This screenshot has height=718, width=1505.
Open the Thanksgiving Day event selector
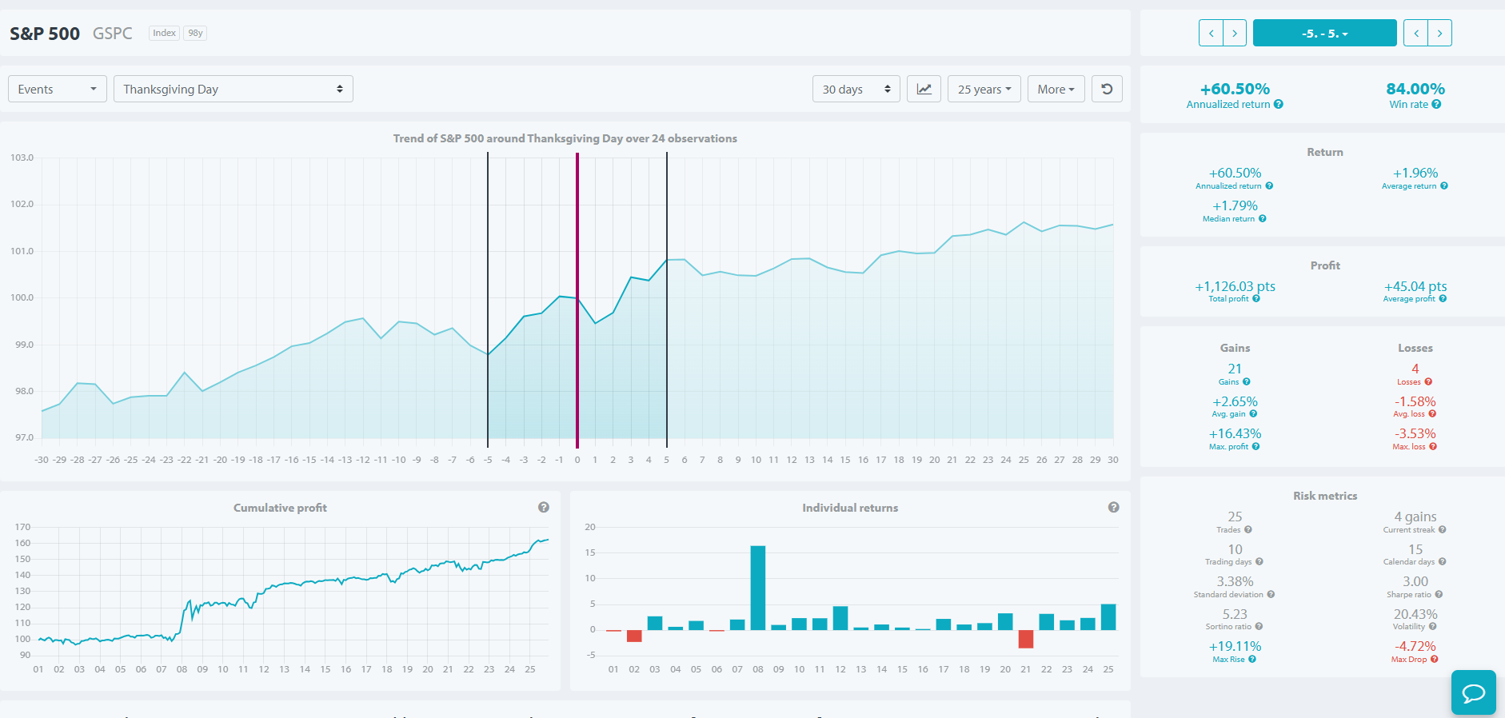[234, 89]
